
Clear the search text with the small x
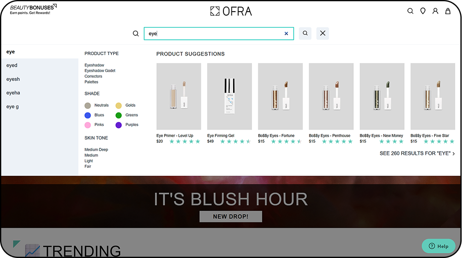pyautogui.click(x=286, y=34)
